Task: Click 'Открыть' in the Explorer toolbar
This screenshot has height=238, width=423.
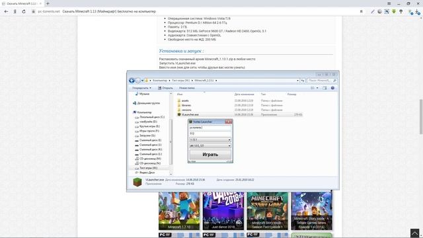Action: pyautogui.click(x=165, y=88)
